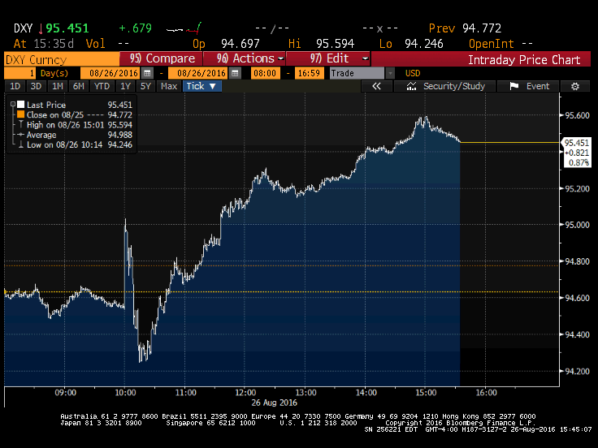Click the Compare button
Screen dimensions: 598x448
162,58
